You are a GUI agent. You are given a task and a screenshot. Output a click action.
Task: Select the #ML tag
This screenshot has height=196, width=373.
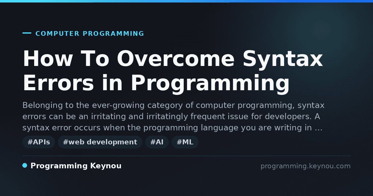point(185,142)
